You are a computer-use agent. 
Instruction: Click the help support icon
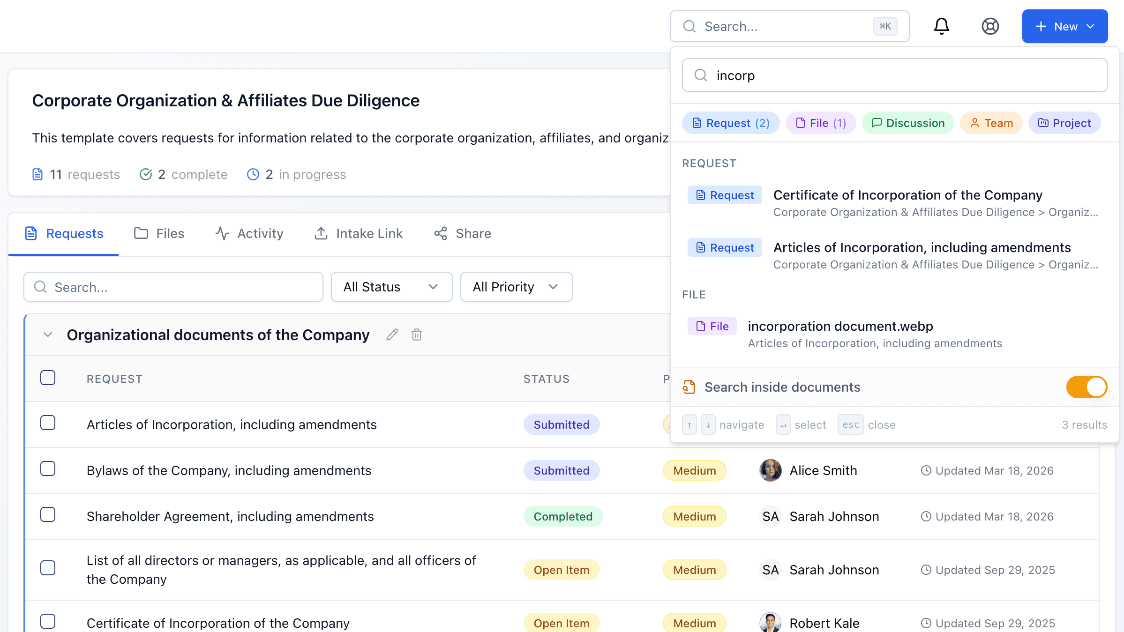click(x=990, y=26)
